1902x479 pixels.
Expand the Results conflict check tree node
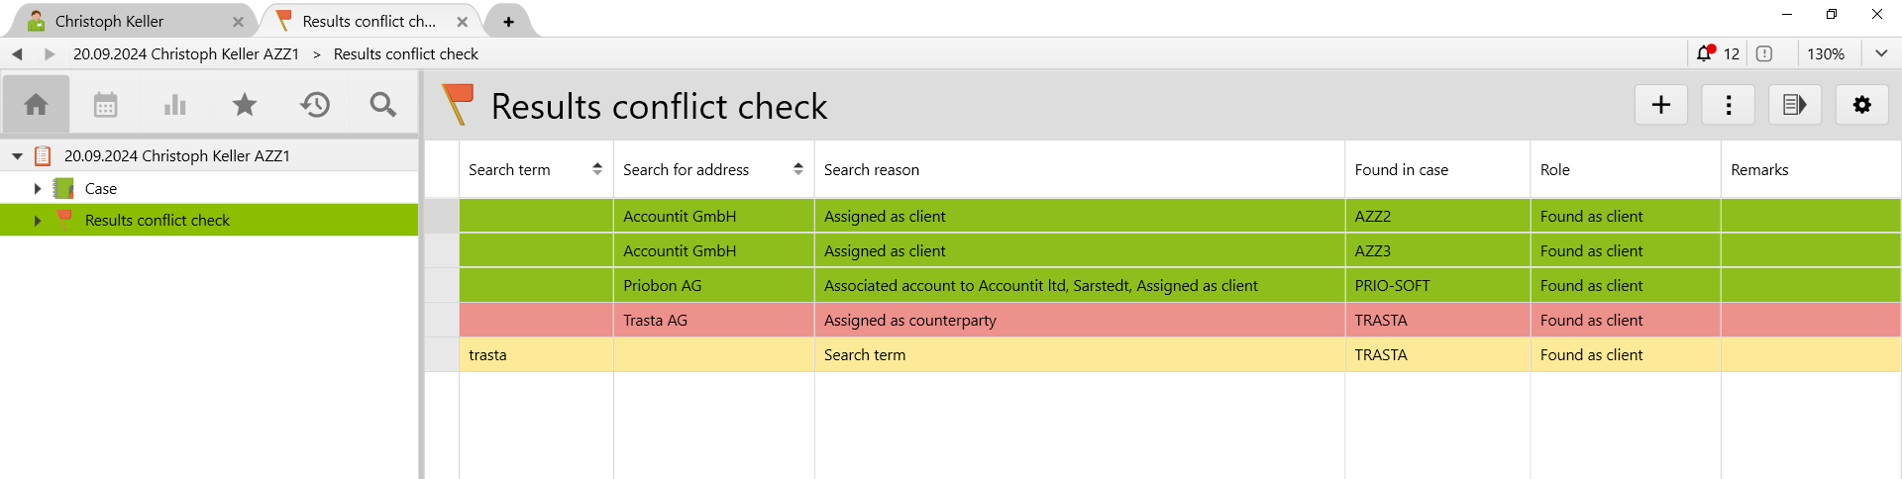(x=38, y=220)
